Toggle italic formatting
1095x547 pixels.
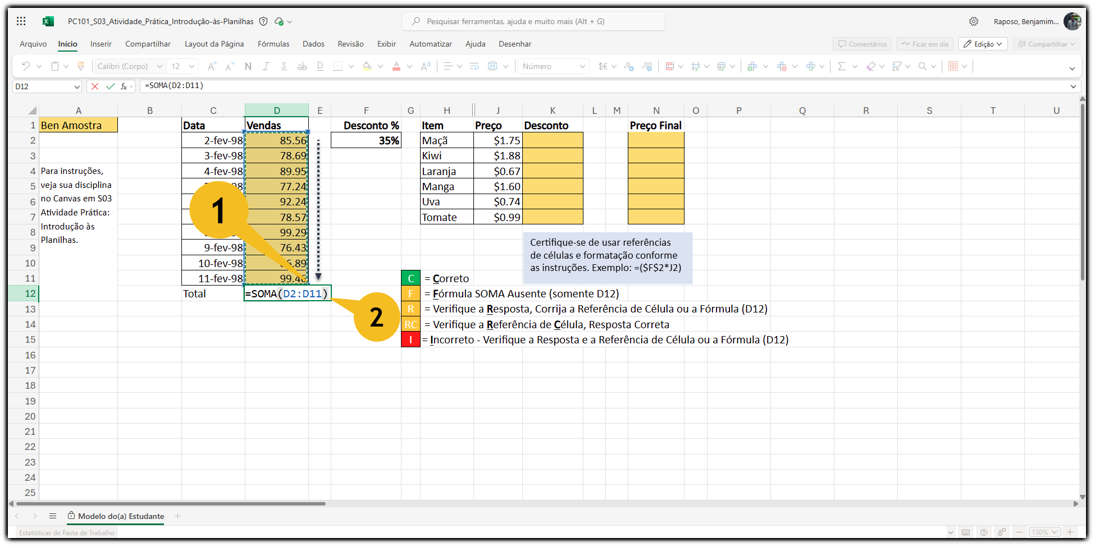(x=266, y=66)
